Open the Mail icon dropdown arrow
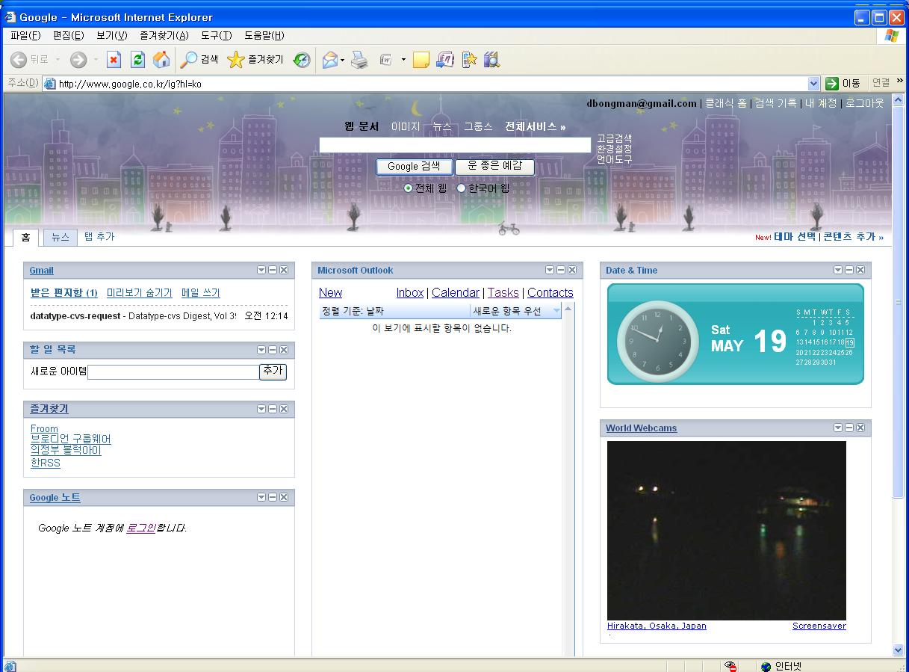 click(343, 60)
